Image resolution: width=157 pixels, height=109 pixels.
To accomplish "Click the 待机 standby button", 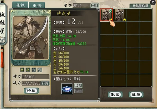I will point(32,91).
